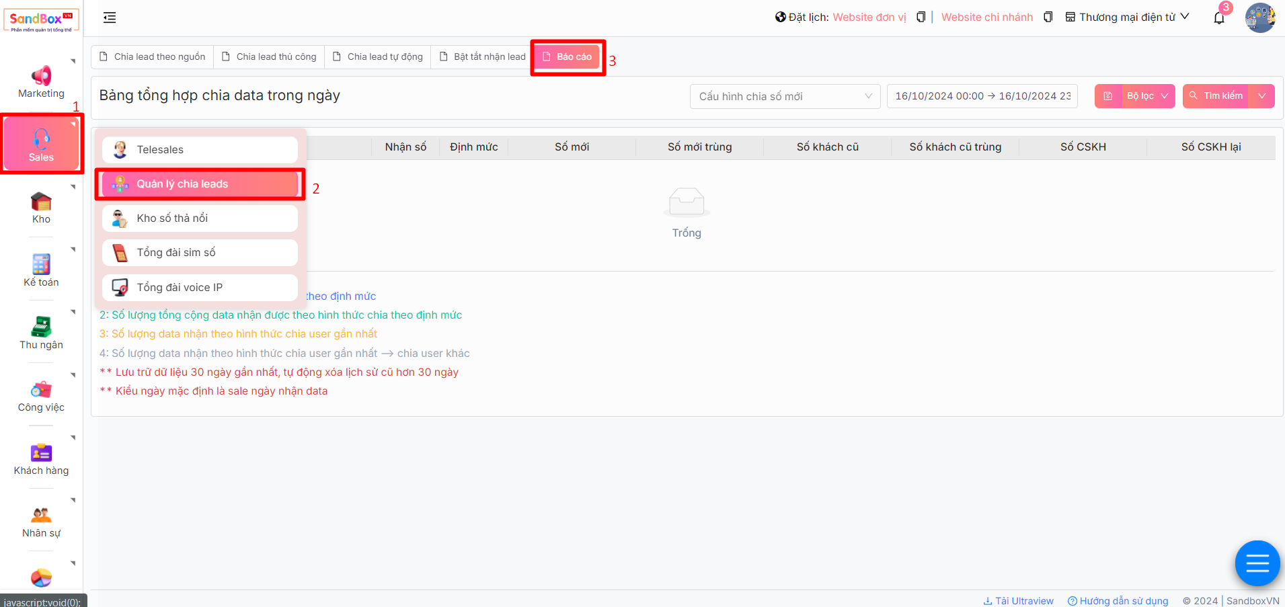The image size is (1285, 607).
Task: Click the date range input field
Action: point(982,96)
